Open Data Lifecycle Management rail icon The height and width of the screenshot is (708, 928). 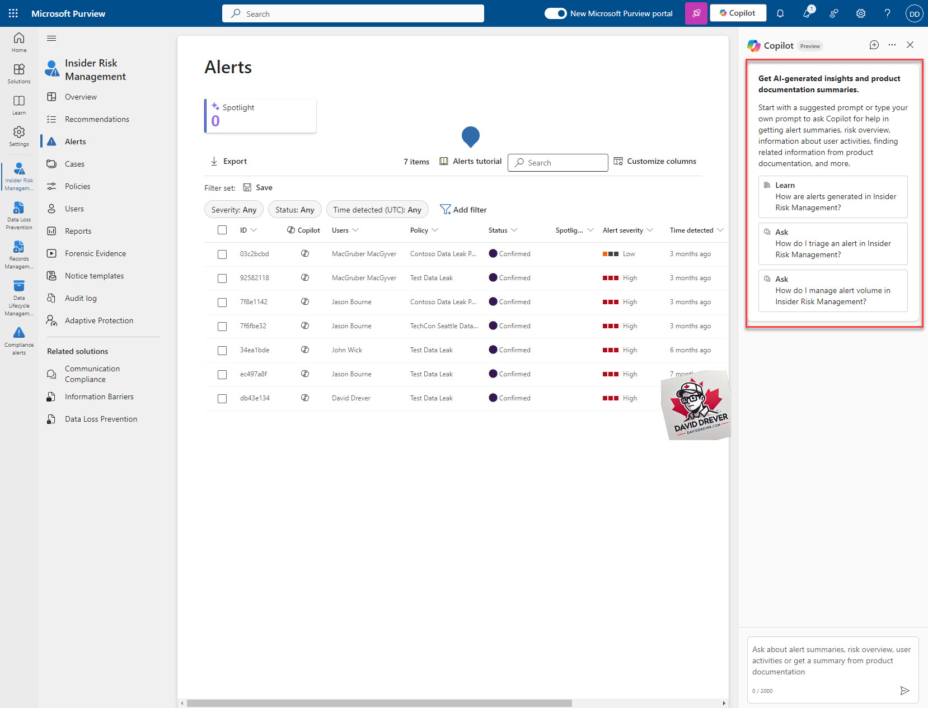click(x=19, y=298)
